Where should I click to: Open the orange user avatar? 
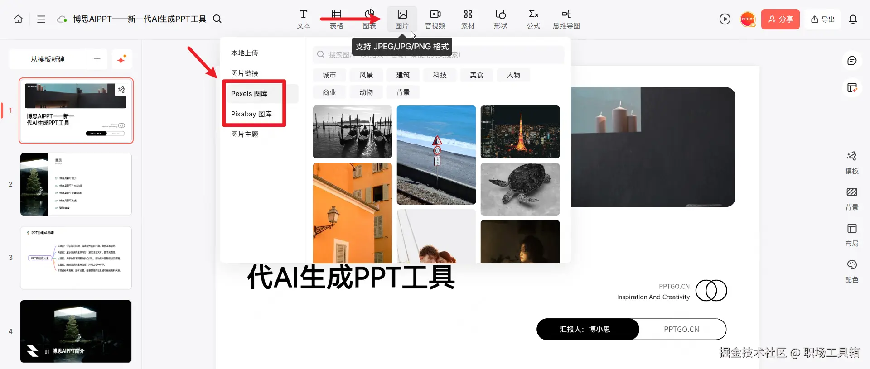[748, 19]
